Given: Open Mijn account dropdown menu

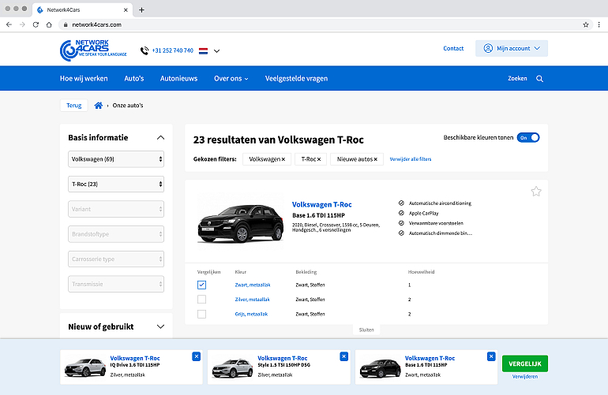Looking at the screenshot, I should [x=512, y=48].
